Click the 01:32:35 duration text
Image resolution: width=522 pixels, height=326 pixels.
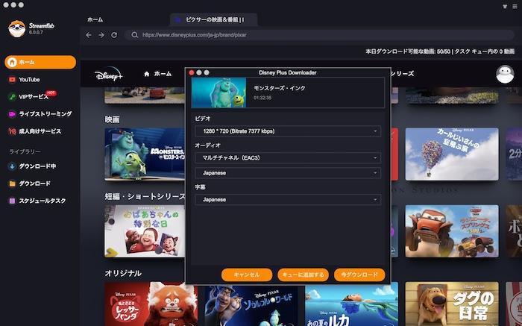[262, 98]
